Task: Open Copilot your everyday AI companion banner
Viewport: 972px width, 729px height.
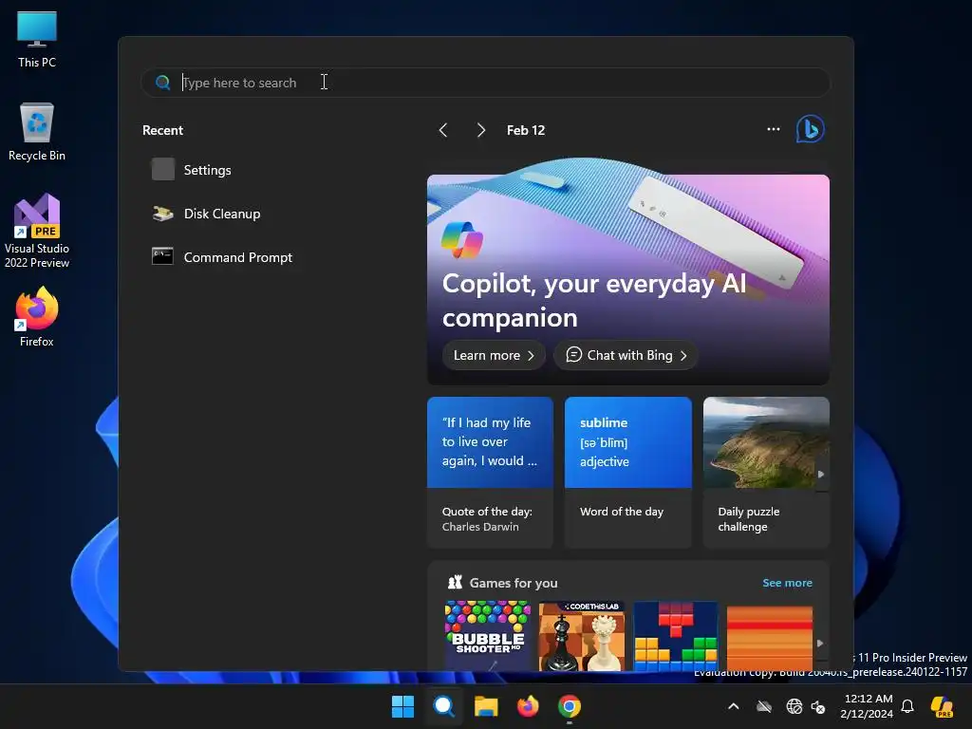Action: 628,279
